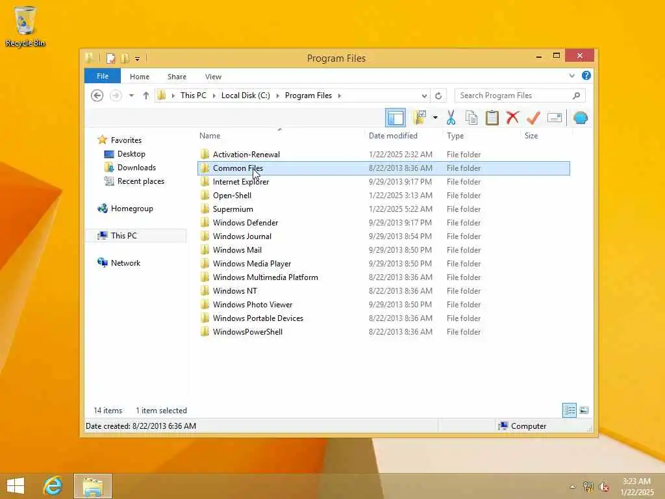Click the Copy toolbar icon
665x499 pixels.
pos(471,118)
